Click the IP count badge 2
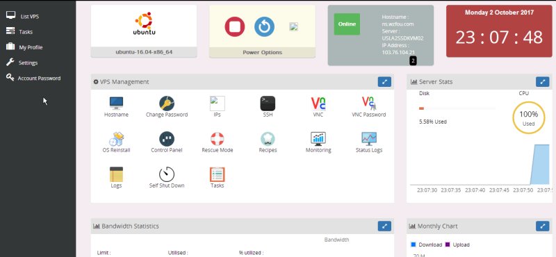556x257 pixels. pos(413,61)
